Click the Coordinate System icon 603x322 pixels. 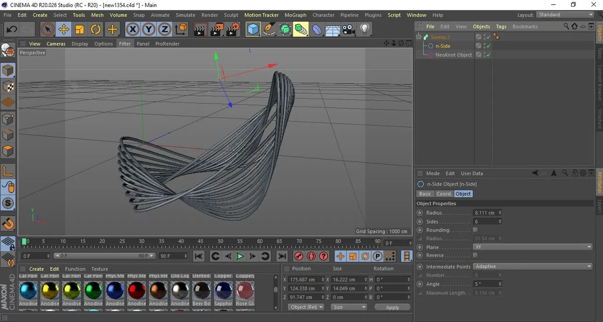coord(181,30)
